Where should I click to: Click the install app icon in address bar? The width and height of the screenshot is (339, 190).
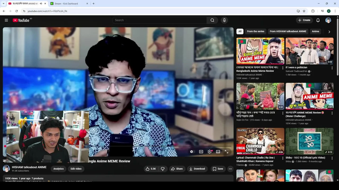pos(298,11)
